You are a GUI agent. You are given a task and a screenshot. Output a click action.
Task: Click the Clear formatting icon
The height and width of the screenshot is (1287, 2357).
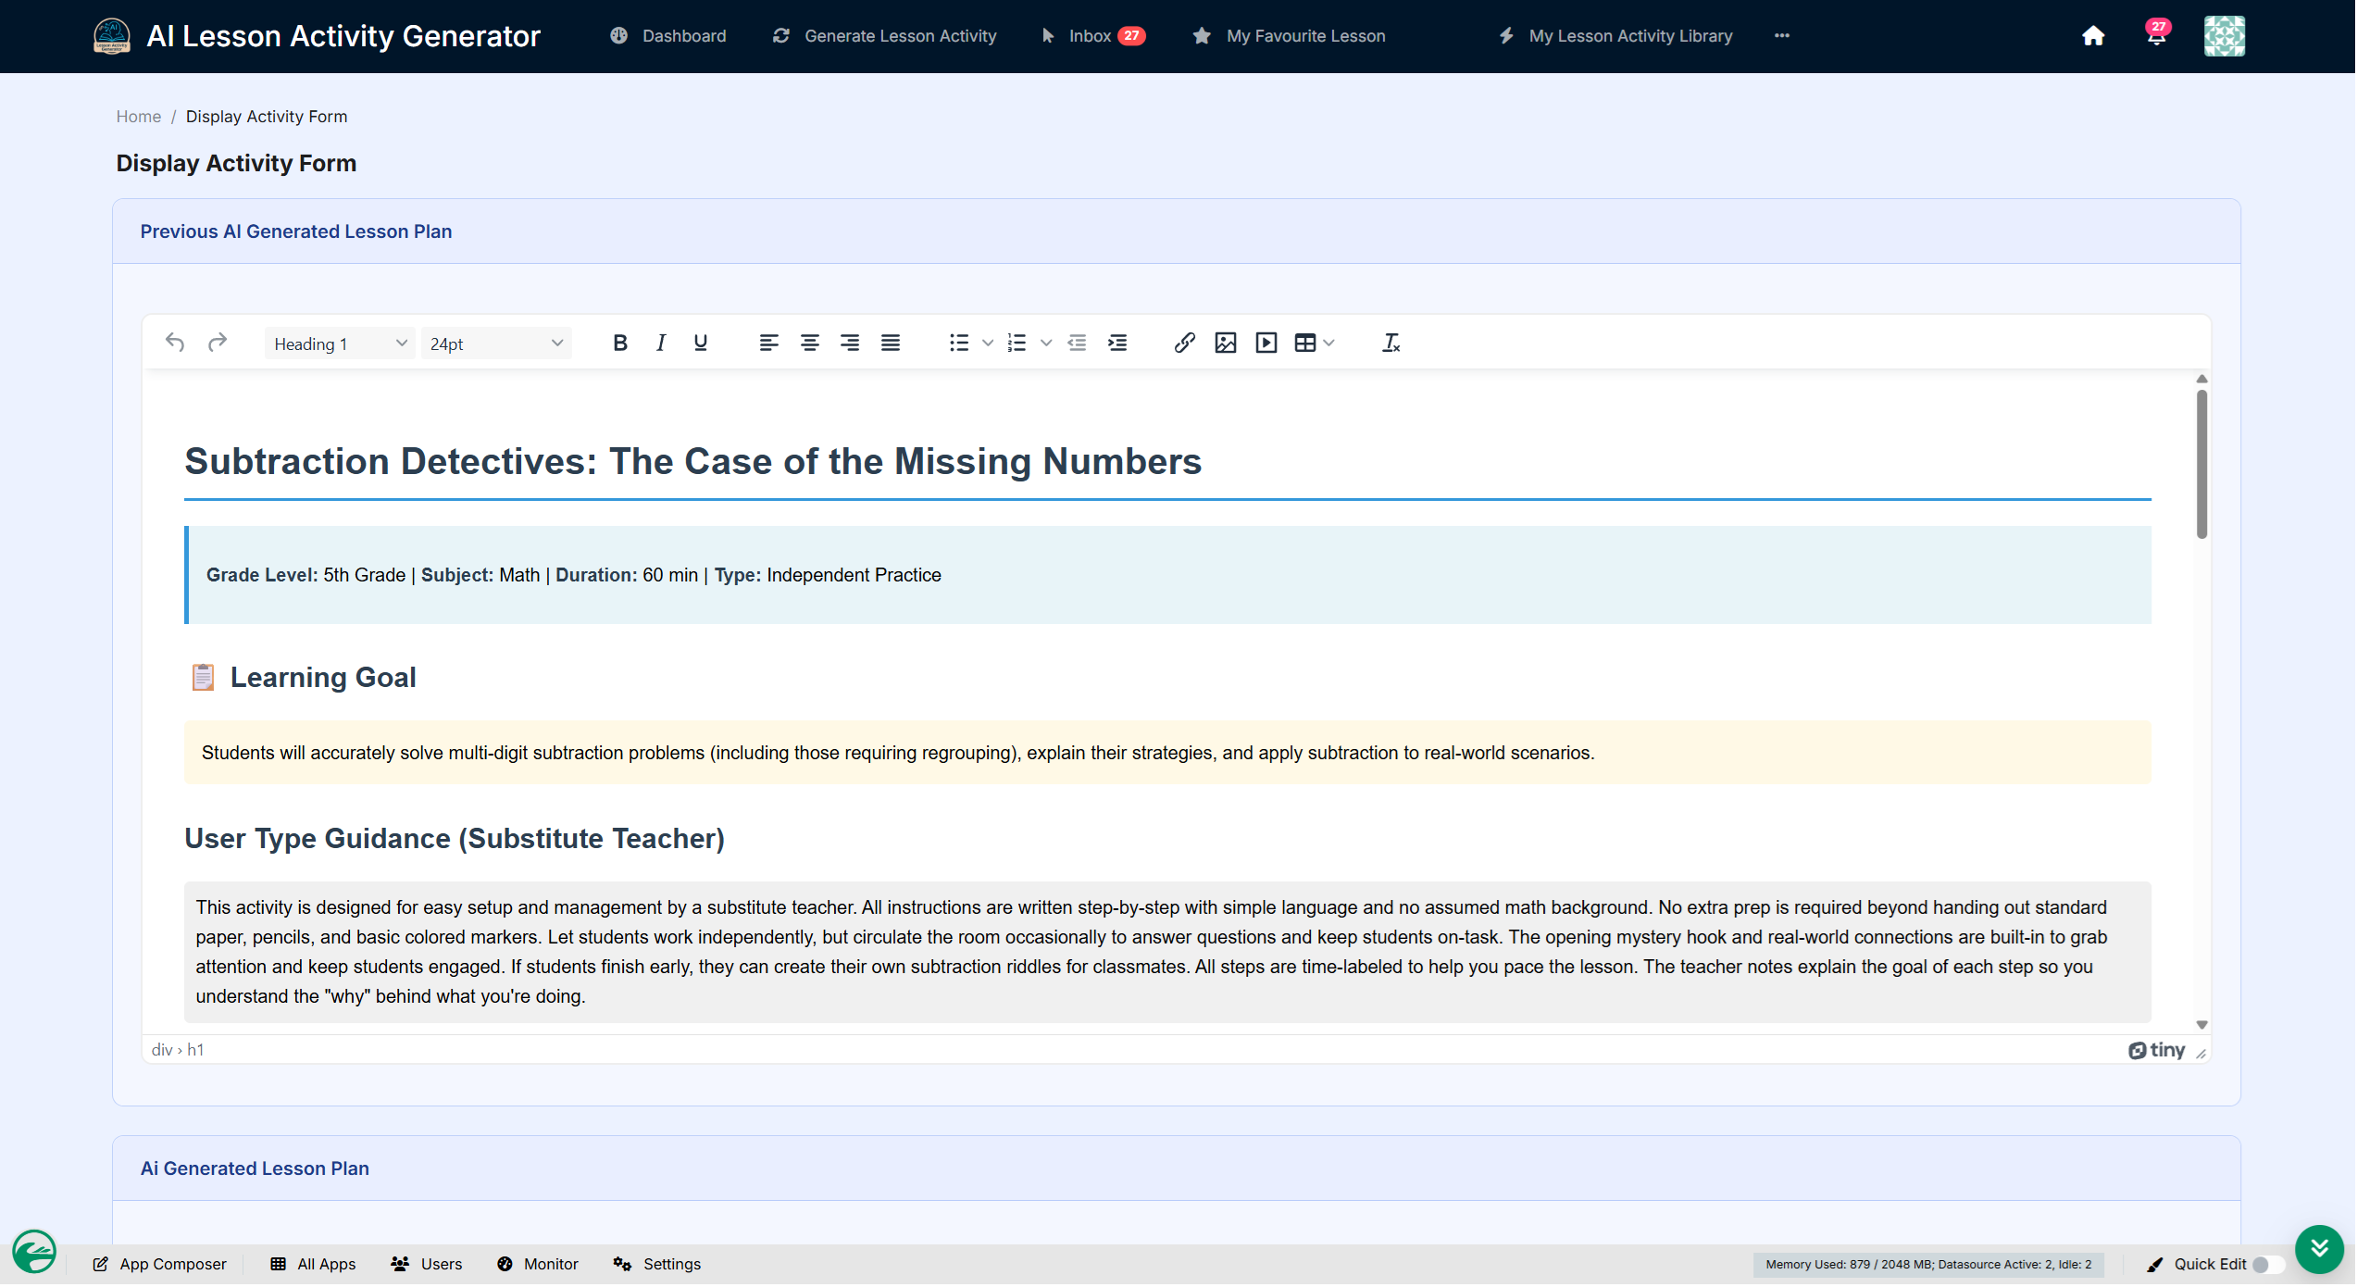[1391, 344]
